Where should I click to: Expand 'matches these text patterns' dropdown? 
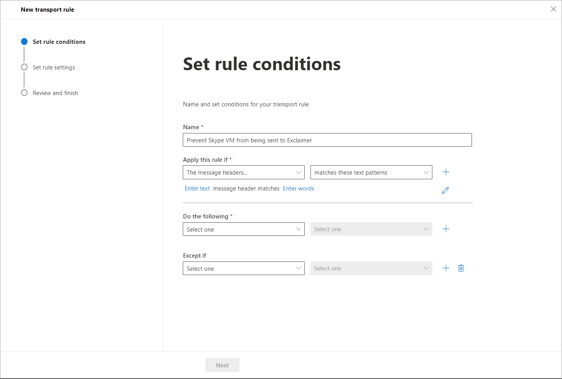pyautogui.click(x=371, y=173)
